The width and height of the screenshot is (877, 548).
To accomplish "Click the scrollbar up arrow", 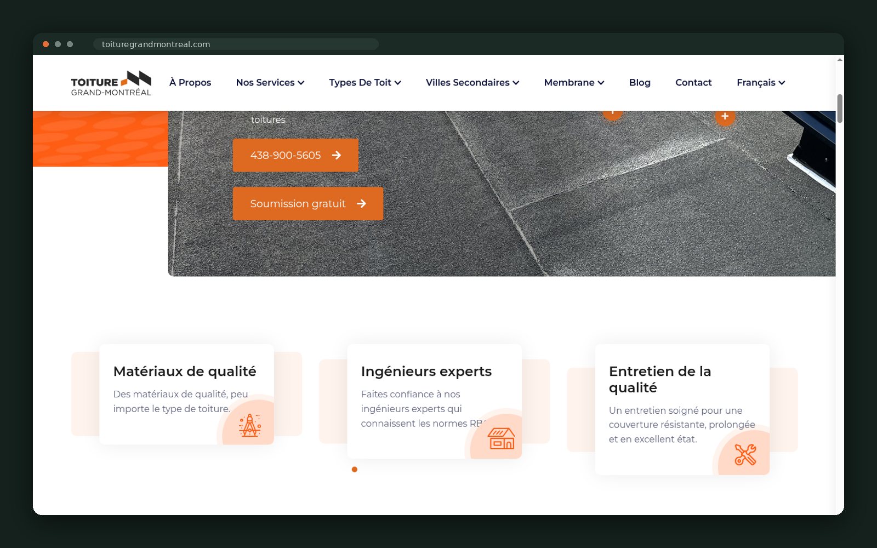I will [x=840, y=59].
